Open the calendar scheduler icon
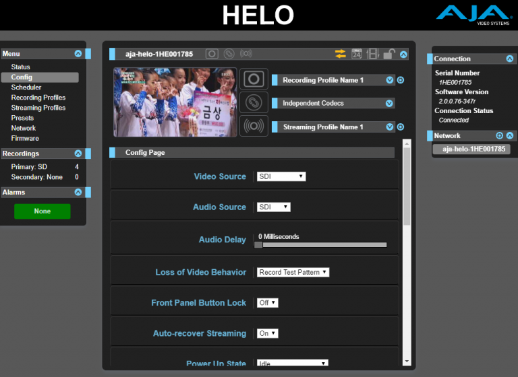The width and height of the screenshot is (518, 377). (357, 54)
